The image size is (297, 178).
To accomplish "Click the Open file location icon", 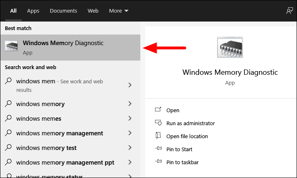I will [158, 135].
